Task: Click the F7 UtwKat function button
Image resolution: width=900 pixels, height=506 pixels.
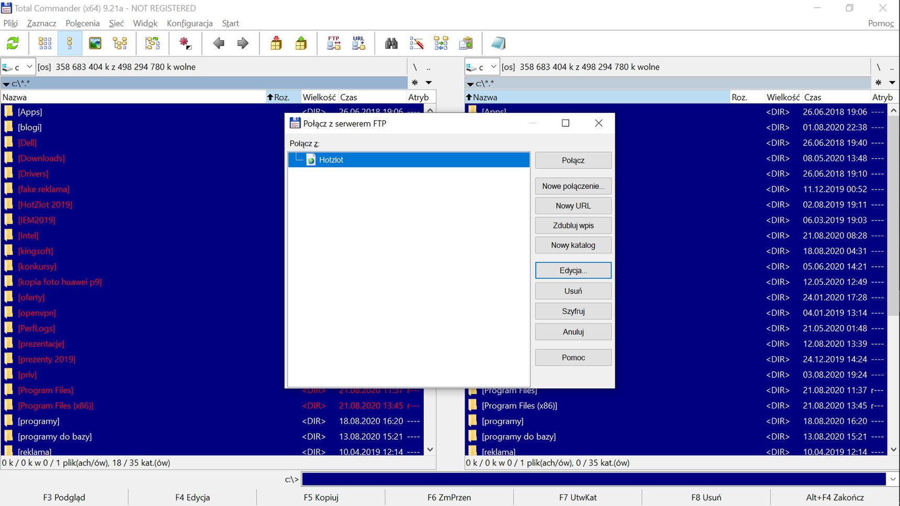Action: point(578,497)
